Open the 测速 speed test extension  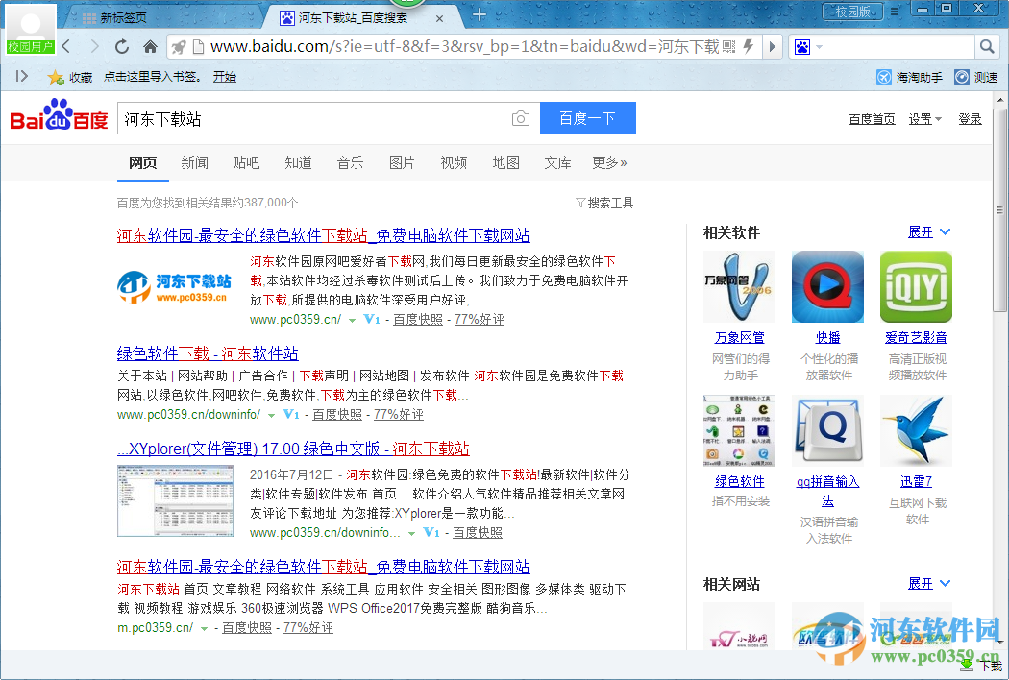tap(975, 77)
